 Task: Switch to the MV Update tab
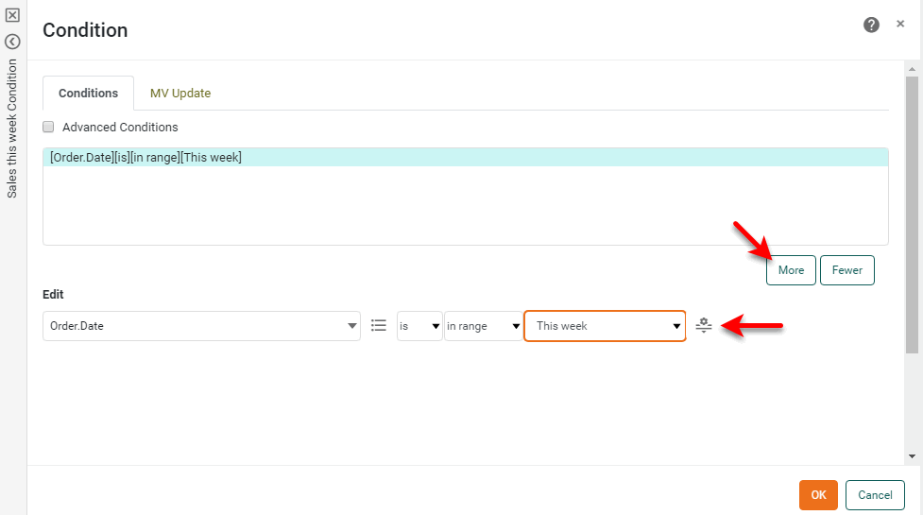pos(180,94)
